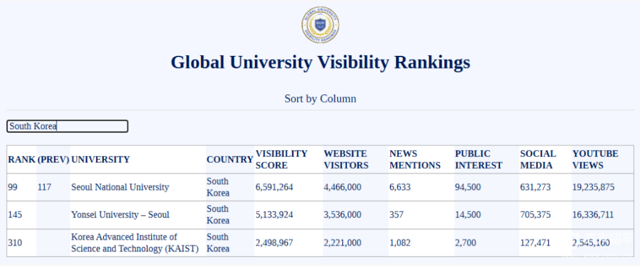Sort by Visibility Score column header

tap(282, 160)
